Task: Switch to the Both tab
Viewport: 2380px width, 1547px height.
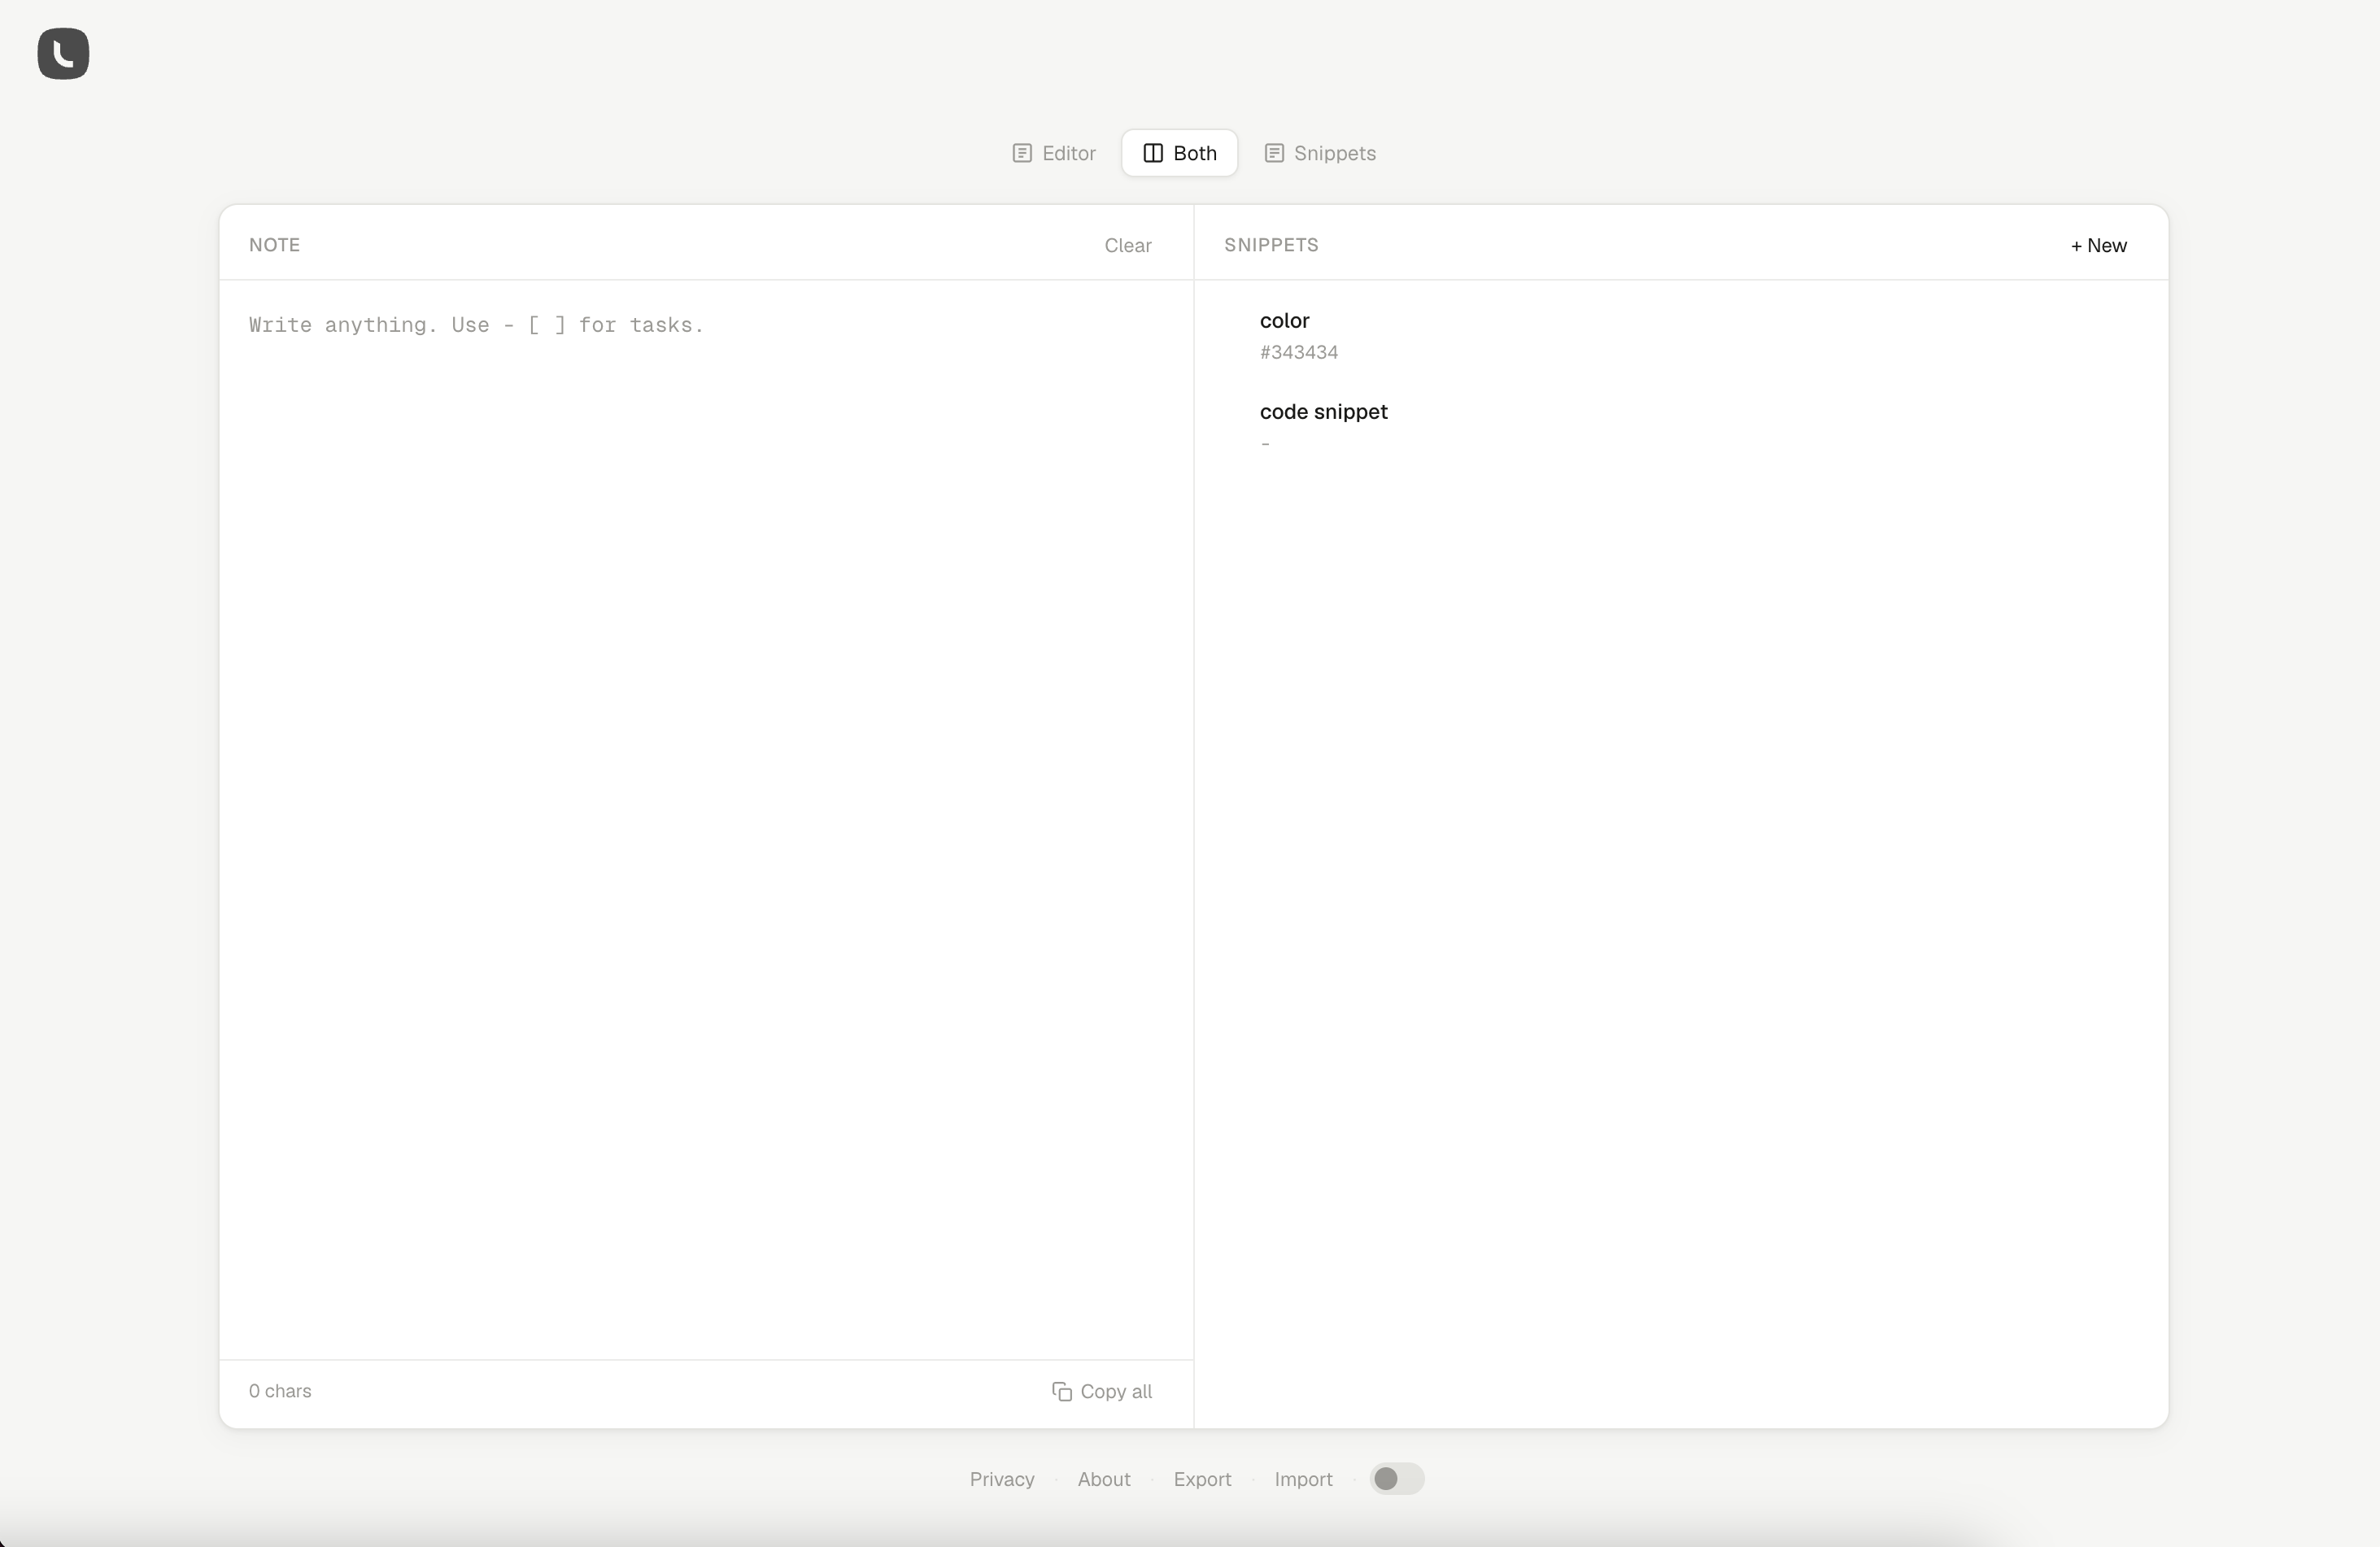Action: [1179, 153]
